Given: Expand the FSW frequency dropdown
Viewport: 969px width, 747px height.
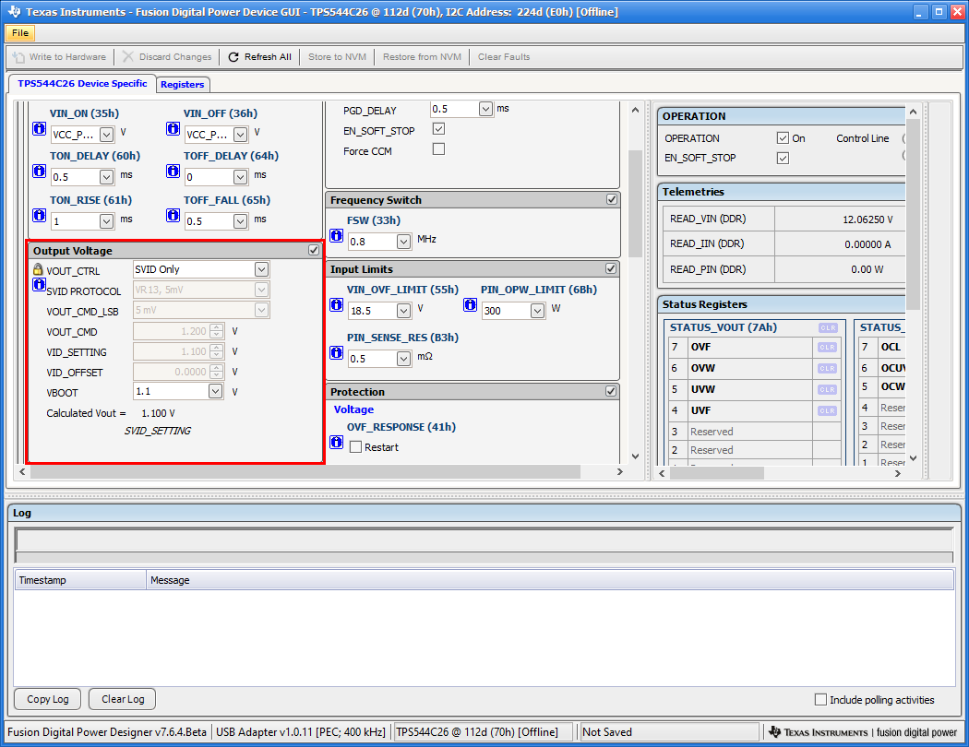Looking at the screenshot, I should tap(403, 241).
